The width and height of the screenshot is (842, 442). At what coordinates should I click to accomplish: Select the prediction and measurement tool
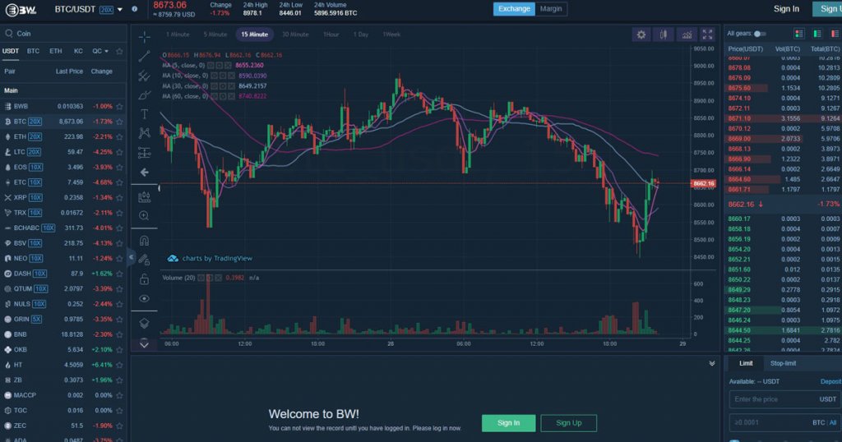(145, 153)
